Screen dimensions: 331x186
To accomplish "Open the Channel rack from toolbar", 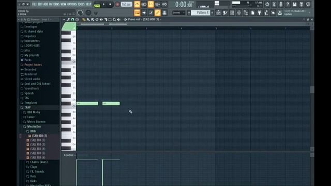I will 232,12.
